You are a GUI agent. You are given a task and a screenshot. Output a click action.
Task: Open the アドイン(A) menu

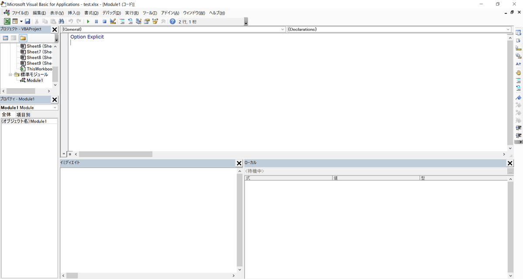pyautogui.click(x=170, y=13)
